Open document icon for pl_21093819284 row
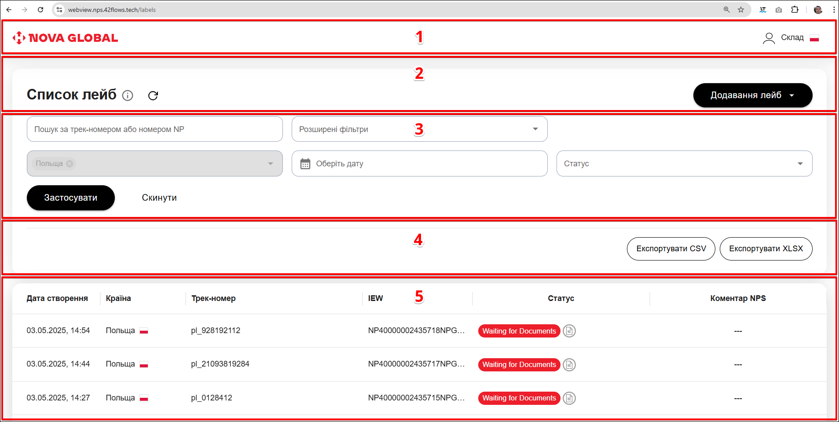This screenshot has width=839, height=422. [569, 365]
